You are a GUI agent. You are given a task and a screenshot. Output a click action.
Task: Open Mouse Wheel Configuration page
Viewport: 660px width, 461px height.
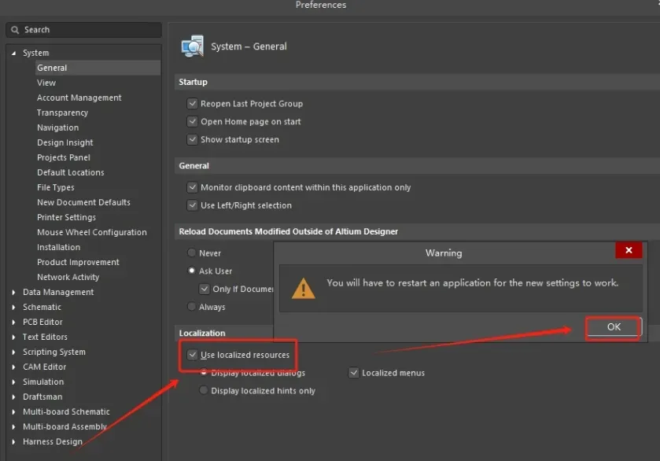[x=92, y=232]
